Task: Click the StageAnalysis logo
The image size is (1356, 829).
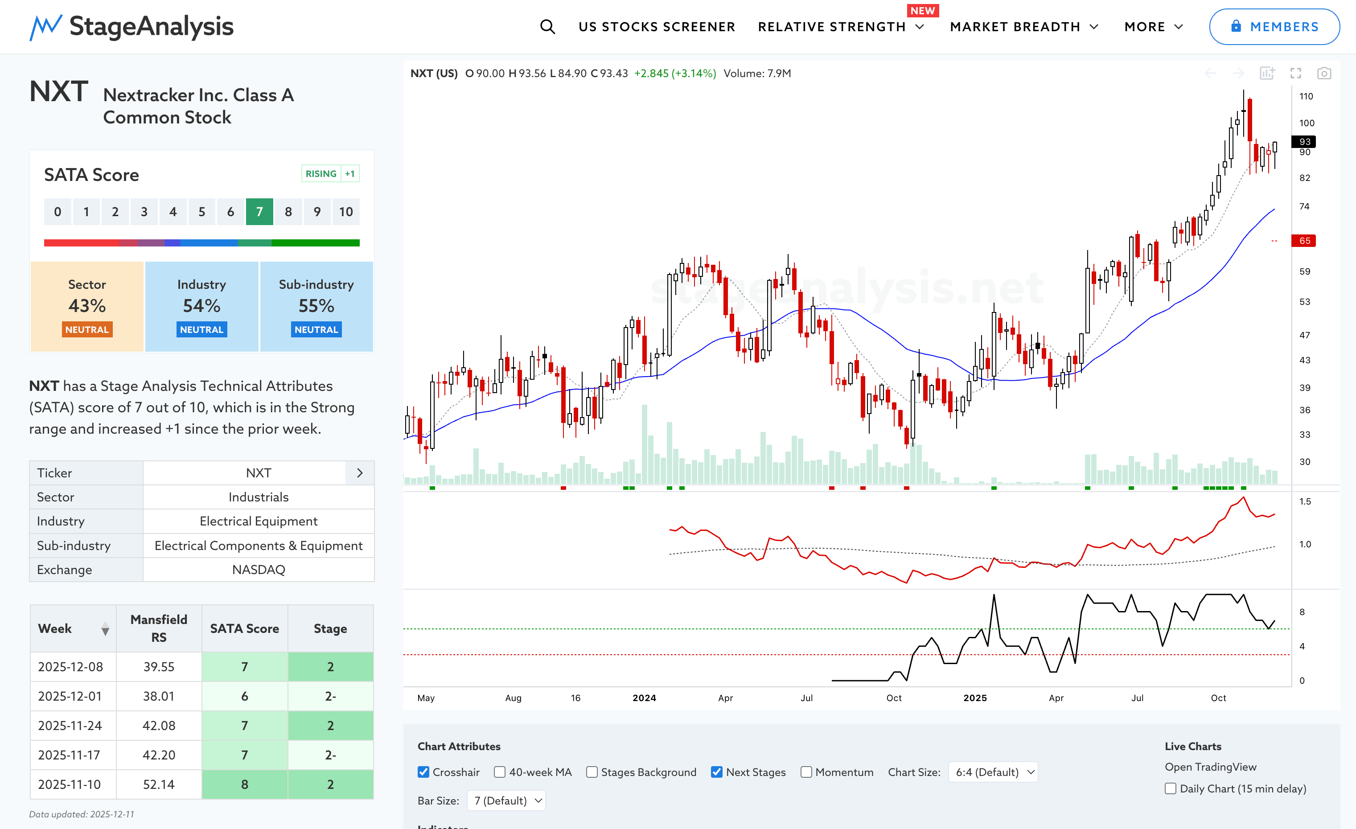Action: coord(131,26)
